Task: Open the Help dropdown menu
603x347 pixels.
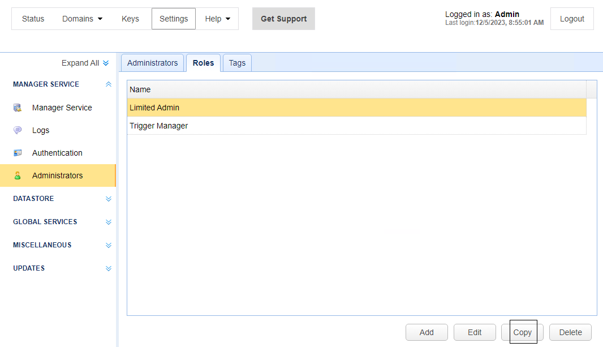Action: [217, 19]
